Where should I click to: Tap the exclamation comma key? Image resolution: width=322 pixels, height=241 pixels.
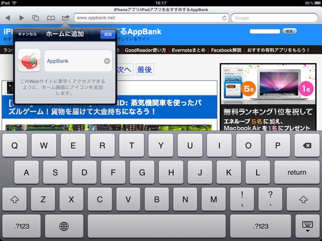(x=242, y=199)
